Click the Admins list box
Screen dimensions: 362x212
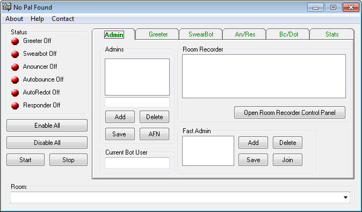[x=137, y=77]
